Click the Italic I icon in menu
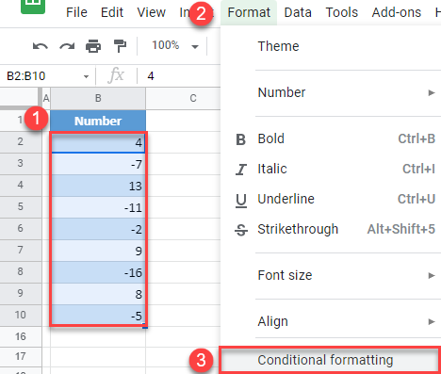441x374 pixels. click(x=241, y=170)
